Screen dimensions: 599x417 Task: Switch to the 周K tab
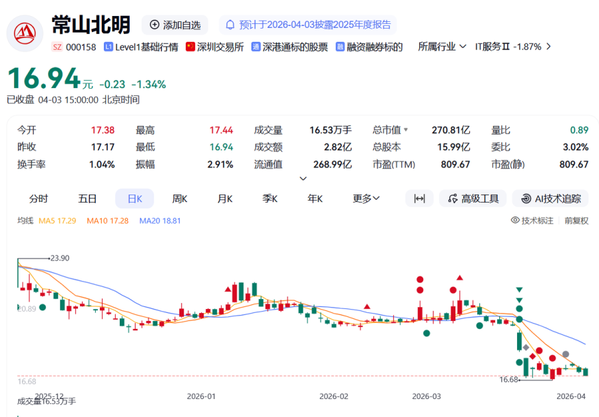180,199
